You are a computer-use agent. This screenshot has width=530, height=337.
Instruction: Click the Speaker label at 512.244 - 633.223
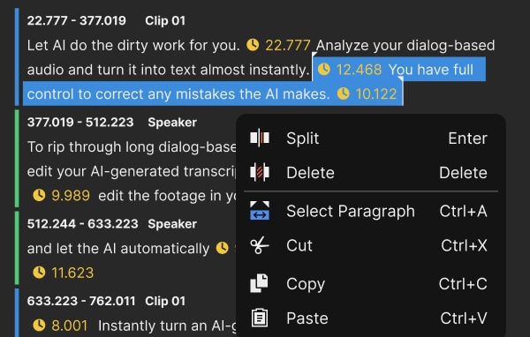point(172,224)
